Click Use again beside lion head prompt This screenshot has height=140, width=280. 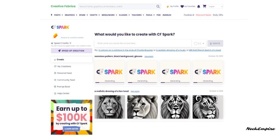click(x=135, y=91)
